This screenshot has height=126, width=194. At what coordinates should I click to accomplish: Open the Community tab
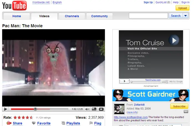[x=99, y=16]
